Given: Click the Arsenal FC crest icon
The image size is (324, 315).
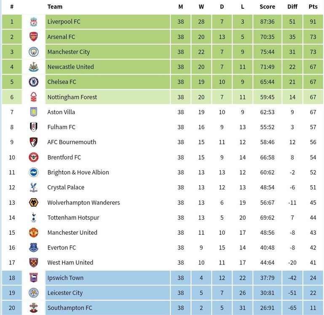Looking at the screenshot, I should [x=33, y=37].
